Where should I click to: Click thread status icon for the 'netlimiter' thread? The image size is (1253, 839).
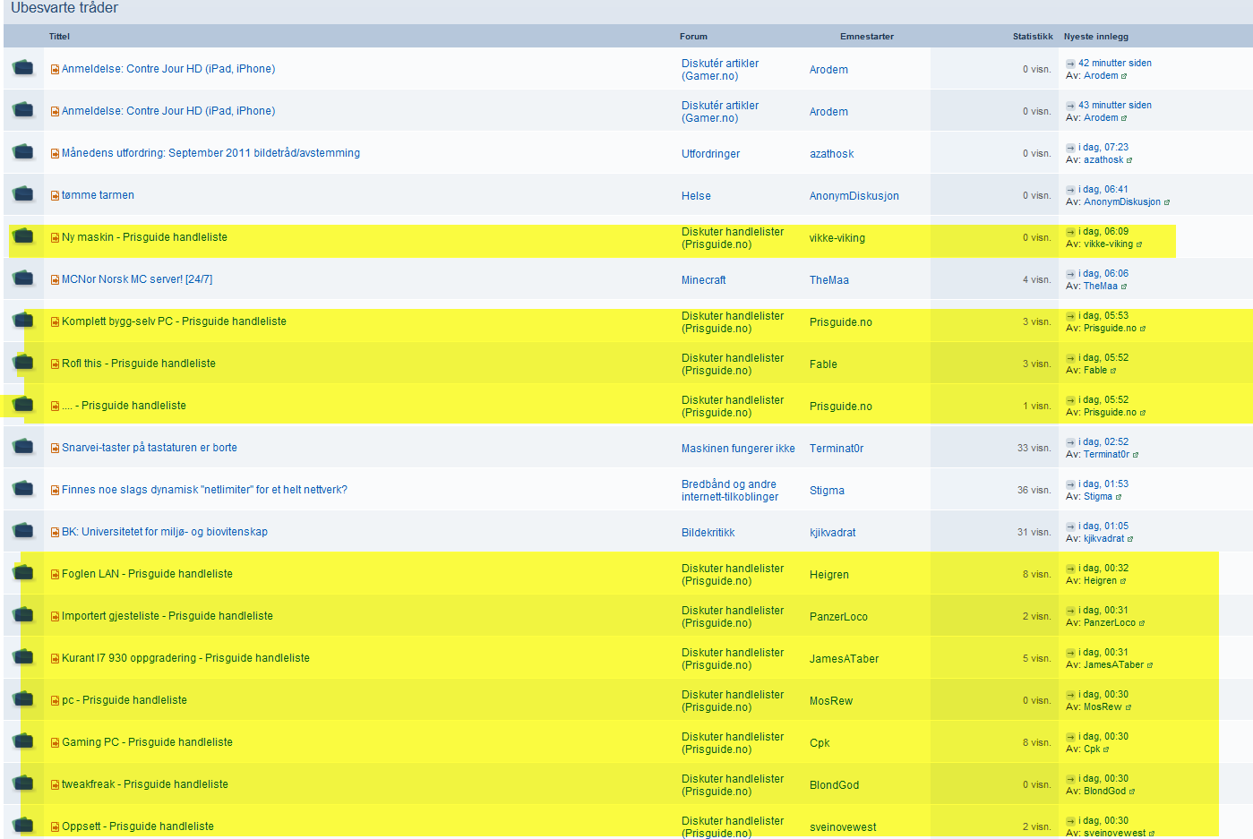click(x=23, y=489)
